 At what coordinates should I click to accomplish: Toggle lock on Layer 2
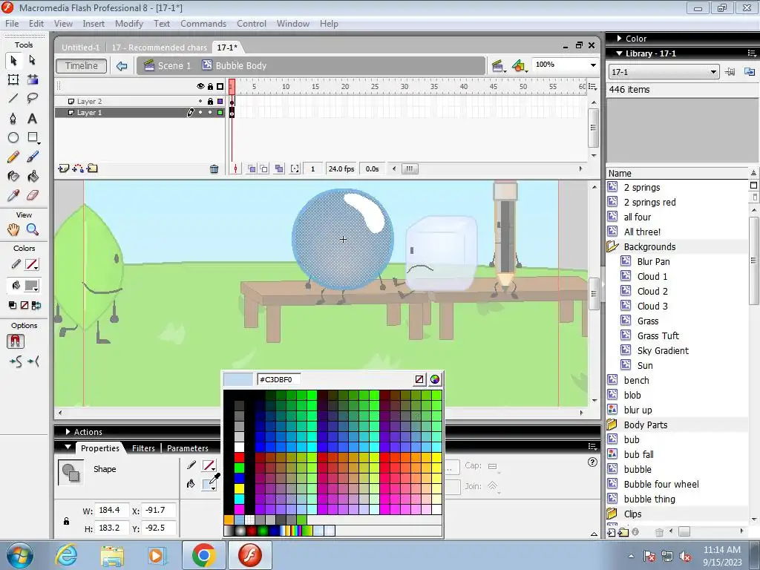[210, 101]
